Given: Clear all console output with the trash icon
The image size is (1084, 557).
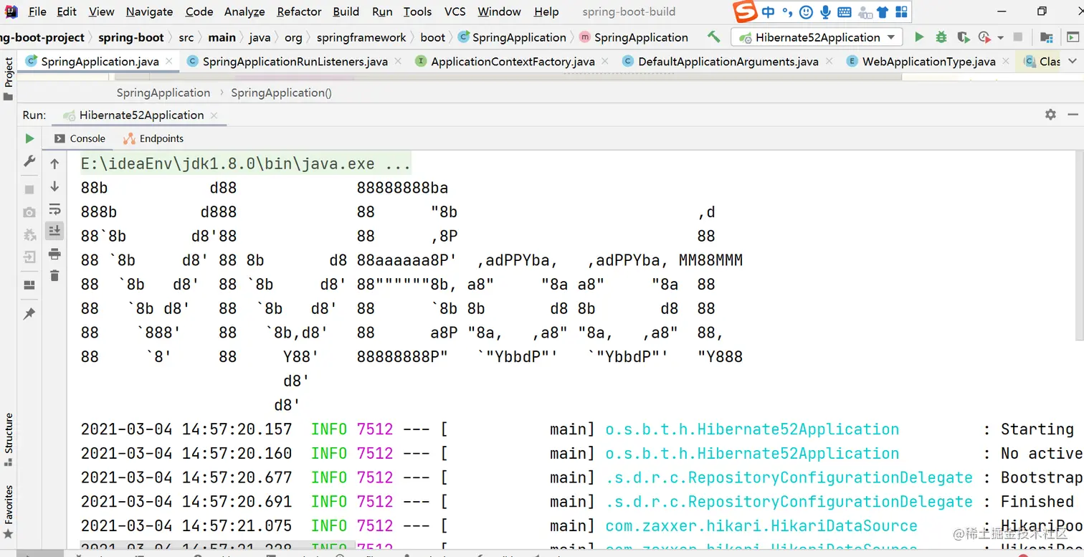Looking at the screenshot, I should pos(54,275).
